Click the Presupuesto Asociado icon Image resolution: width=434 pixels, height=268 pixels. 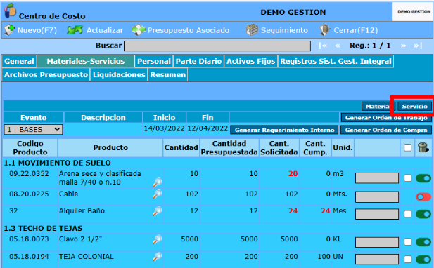139,29
